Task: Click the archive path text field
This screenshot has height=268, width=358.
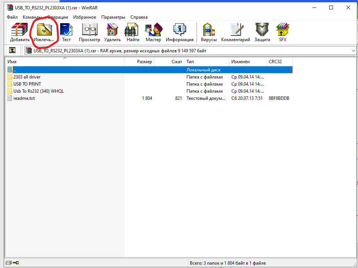Action: click(x=191, y=51)
